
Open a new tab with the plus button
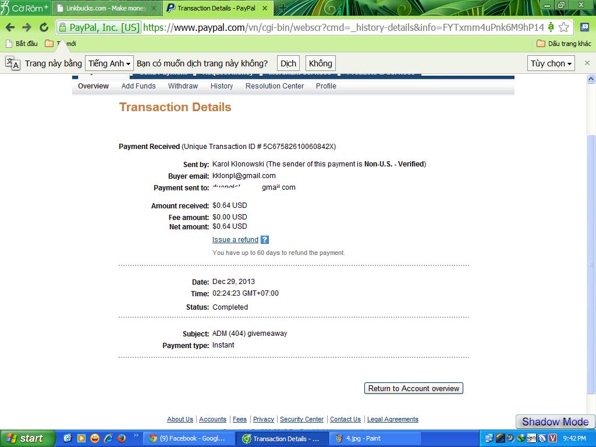[x=282, y=8]
